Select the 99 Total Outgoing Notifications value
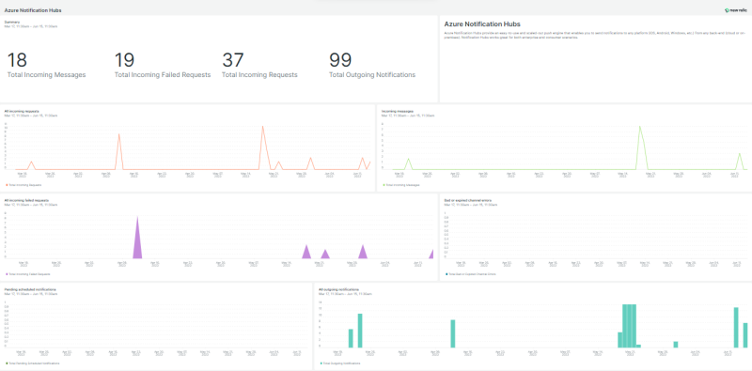This screenshot has height=371, width=752. [340, 60]
